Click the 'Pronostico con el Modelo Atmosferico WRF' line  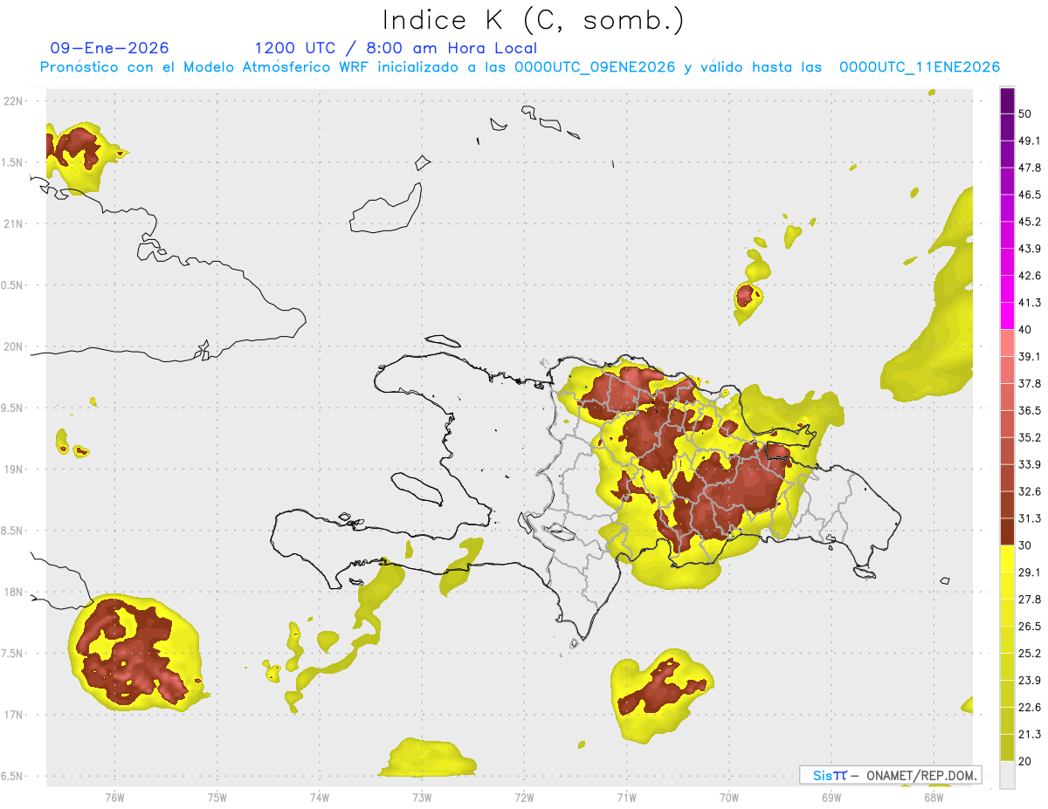[520, 67]
